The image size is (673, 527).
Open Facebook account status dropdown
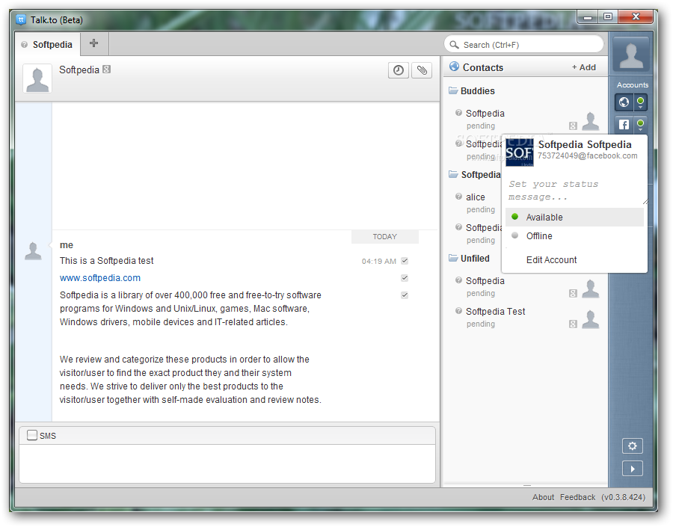tap(640, 124)
